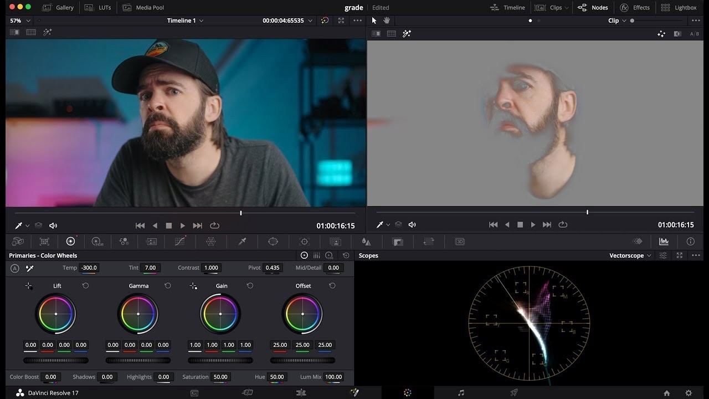Open the Color Warper palette icon
The height and width of the screenshot is (399, 709).
point(210,242)
